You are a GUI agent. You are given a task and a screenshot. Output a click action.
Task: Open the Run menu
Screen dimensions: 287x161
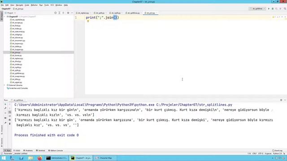click(x=41, y=5)
